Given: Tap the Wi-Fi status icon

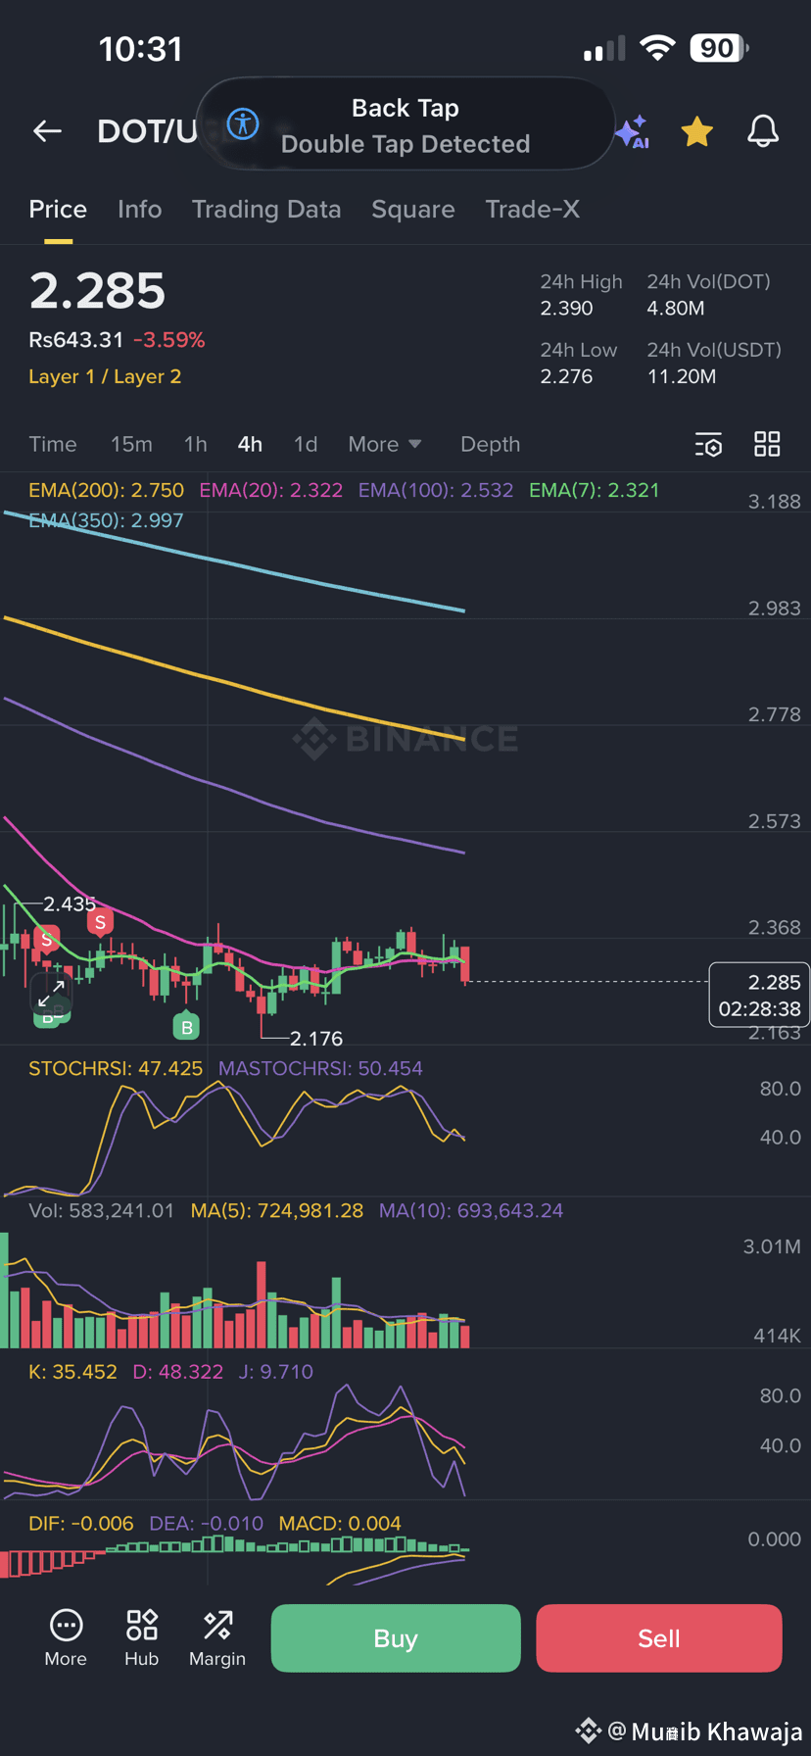Looking at the screenshot, I should click(657, 48).
